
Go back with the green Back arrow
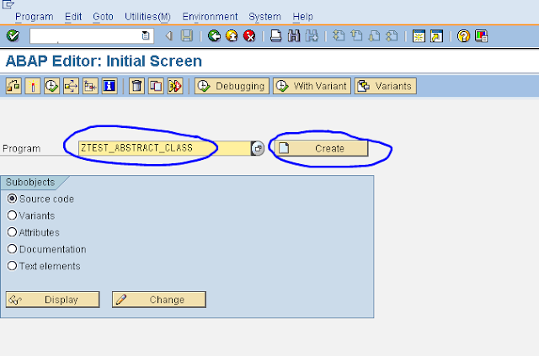214,35
